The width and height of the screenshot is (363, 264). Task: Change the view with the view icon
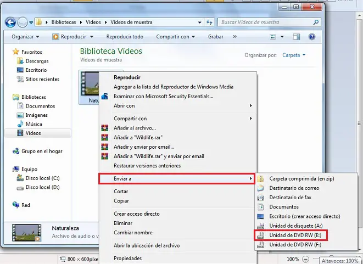pos(273,37)
